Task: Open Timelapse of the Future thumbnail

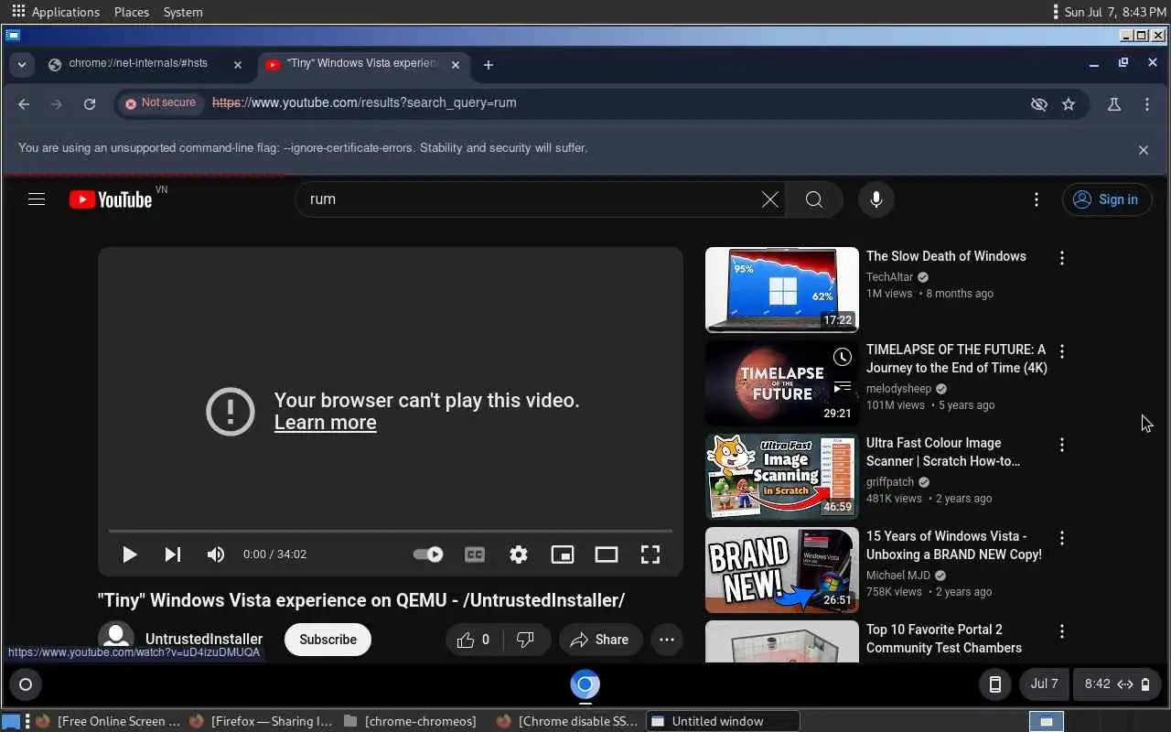Action: click(782, 382)
